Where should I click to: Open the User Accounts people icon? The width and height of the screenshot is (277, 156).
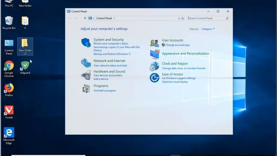155,43
